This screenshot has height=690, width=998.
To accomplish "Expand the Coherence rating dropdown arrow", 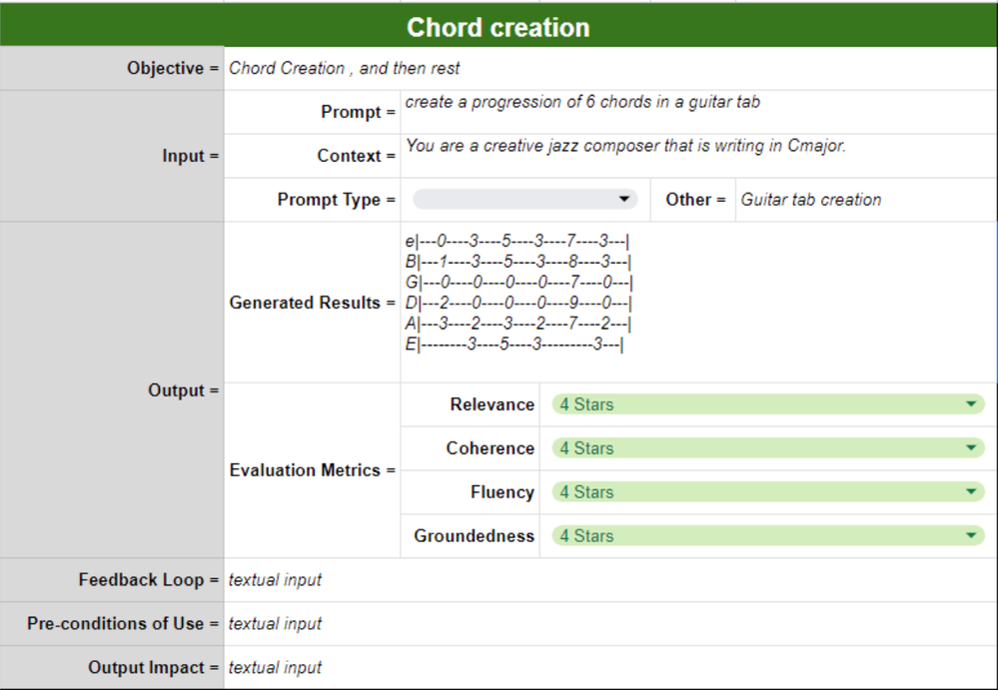I will click(x=971, y=447).
